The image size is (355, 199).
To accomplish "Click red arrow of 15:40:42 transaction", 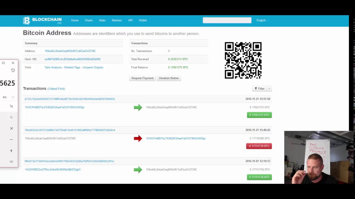I will (x=138, y=138).
